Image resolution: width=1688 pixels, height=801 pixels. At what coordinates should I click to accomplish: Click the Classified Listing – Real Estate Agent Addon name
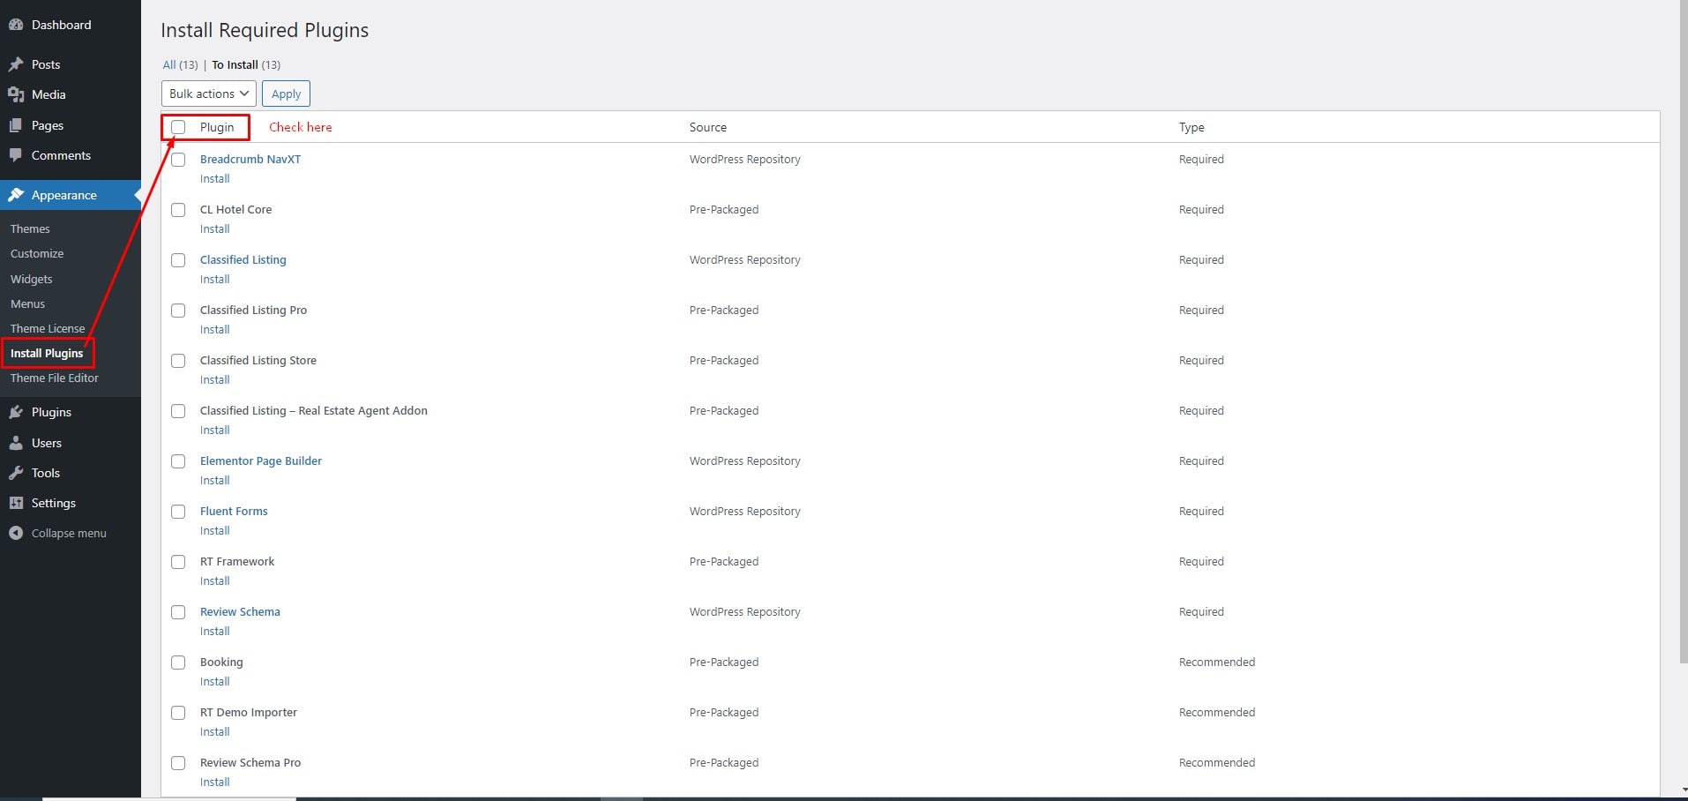pyautogui.click(x=314, y=410)
